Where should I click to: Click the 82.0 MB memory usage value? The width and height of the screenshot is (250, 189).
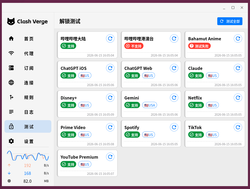coord(27,181)
